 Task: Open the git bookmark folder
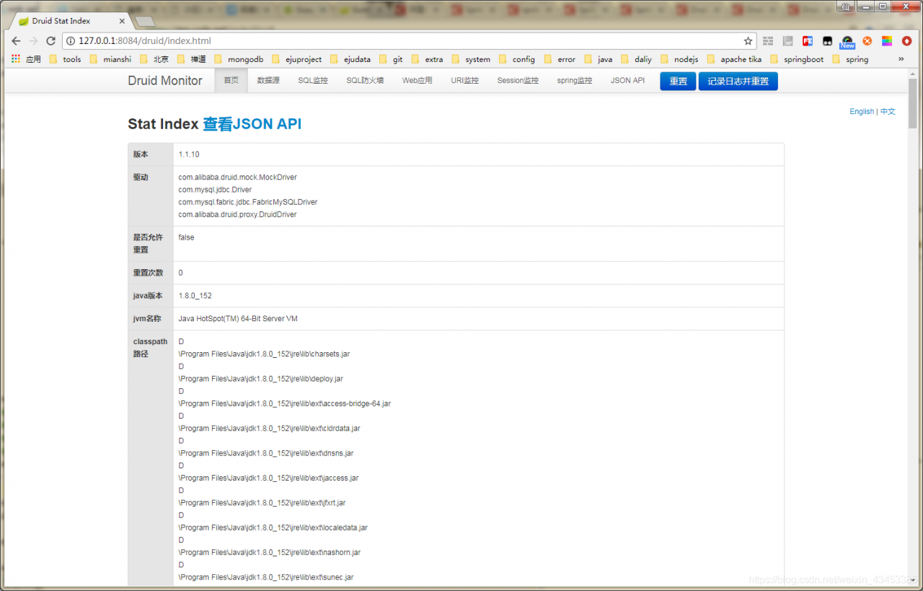391,59
